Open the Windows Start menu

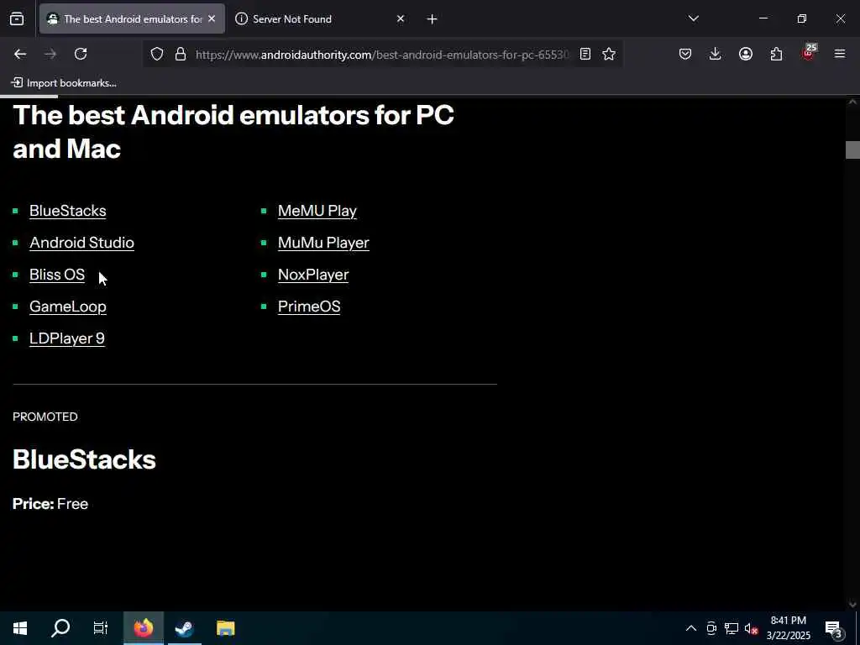[20, 628]
